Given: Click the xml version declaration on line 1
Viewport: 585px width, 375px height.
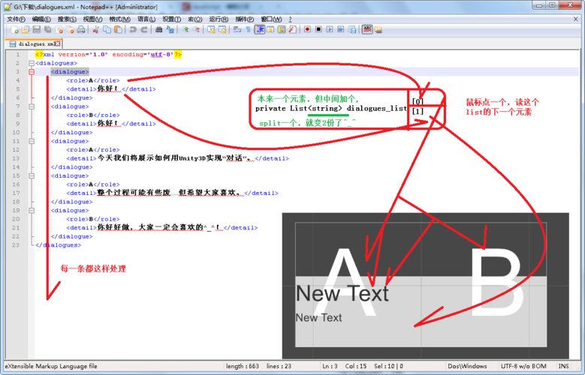Looking at the screenshot, I should pyautogui.click(x=109, y=55).
